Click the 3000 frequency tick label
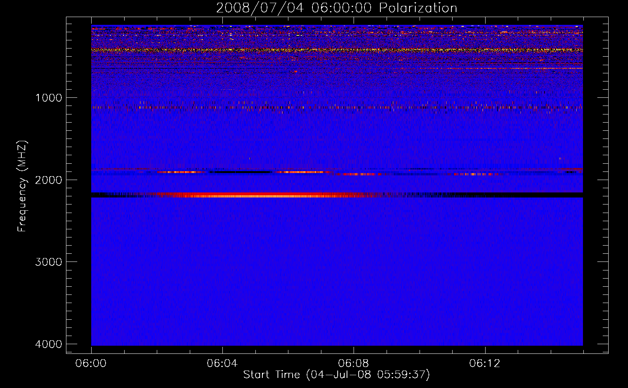The image size is (628, 388). [x=49, y=262]
